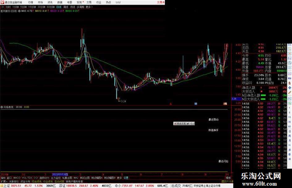Switch indicator to VOL-TDX
The height and width of the screenshot is (188, 292).
click(27, 178)
